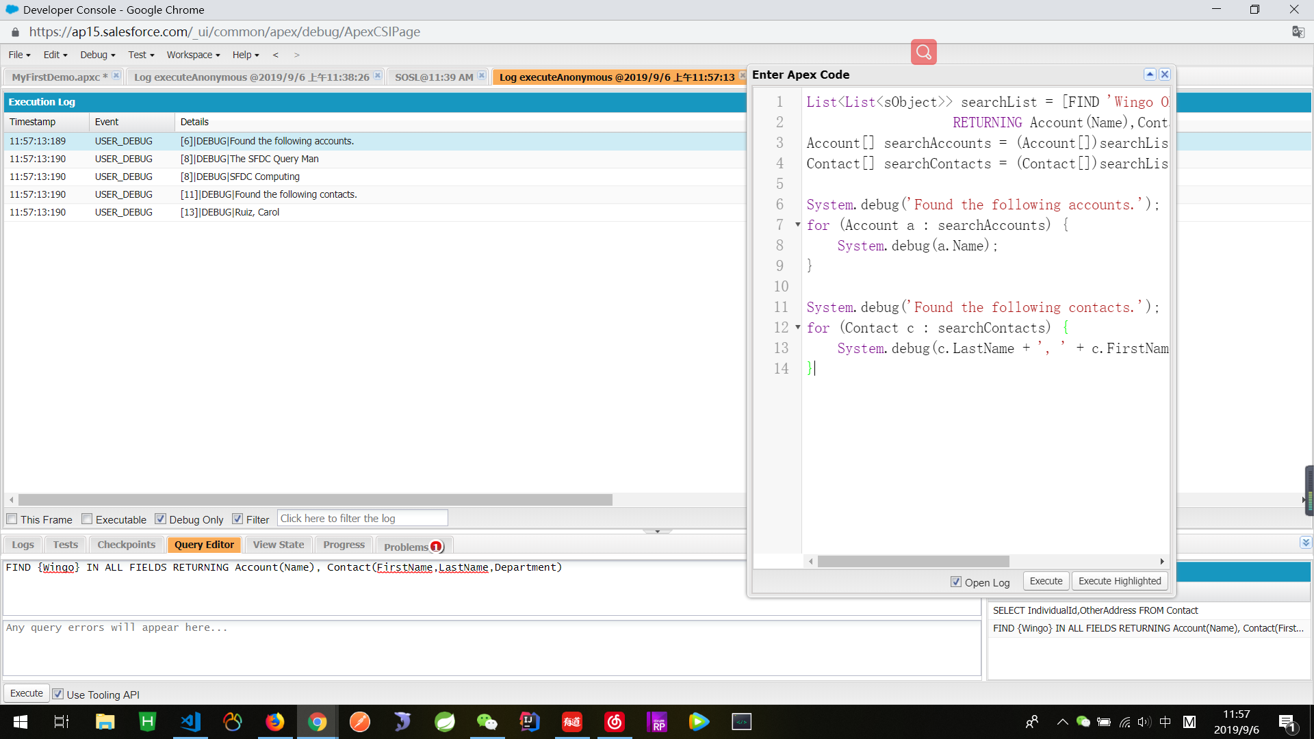Uncheck Open Log checkbox

(956, 582)
